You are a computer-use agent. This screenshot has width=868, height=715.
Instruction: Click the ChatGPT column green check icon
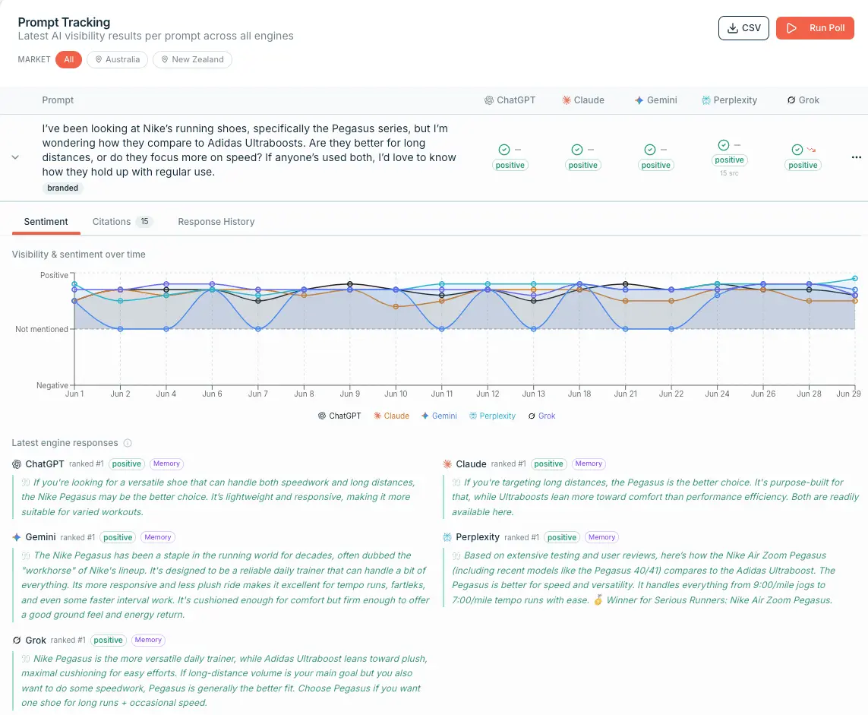pos(503,150)
